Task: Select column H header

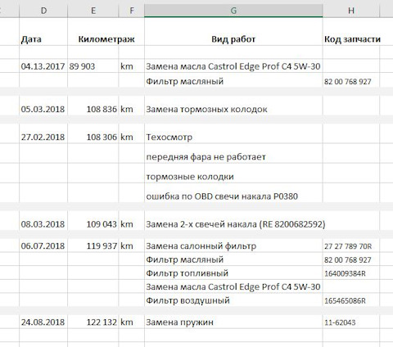Action: [351, 11]
